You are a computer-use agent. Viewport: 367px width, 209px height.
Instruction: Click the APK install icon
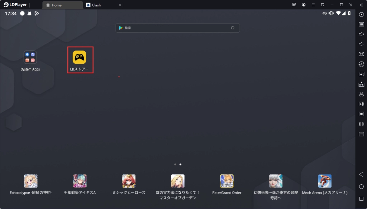[x=361, y=84]
